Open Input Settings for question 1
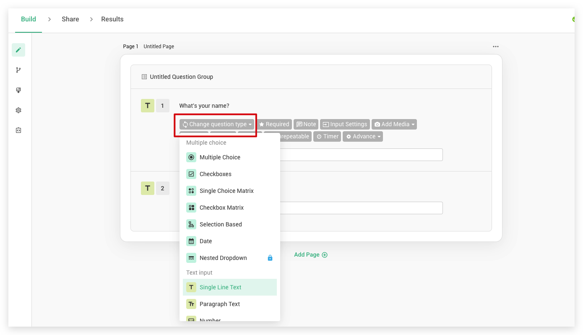 (x=345, y=125)
